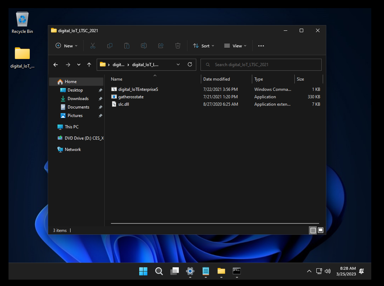384x286 pixels.
Task: Switch to details view in status bar
Action: [313, 230]
